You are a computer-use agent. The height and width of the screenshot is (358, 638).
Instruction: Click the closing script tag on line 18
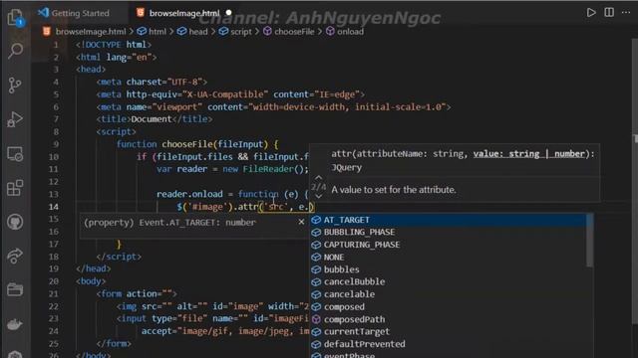[119, 257]
